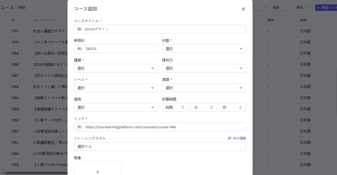The height and width of the screenshot is (175, 337).
Task: Click course title 人気講師直伝
Action: pyautogui.click(x=50, y=142)
